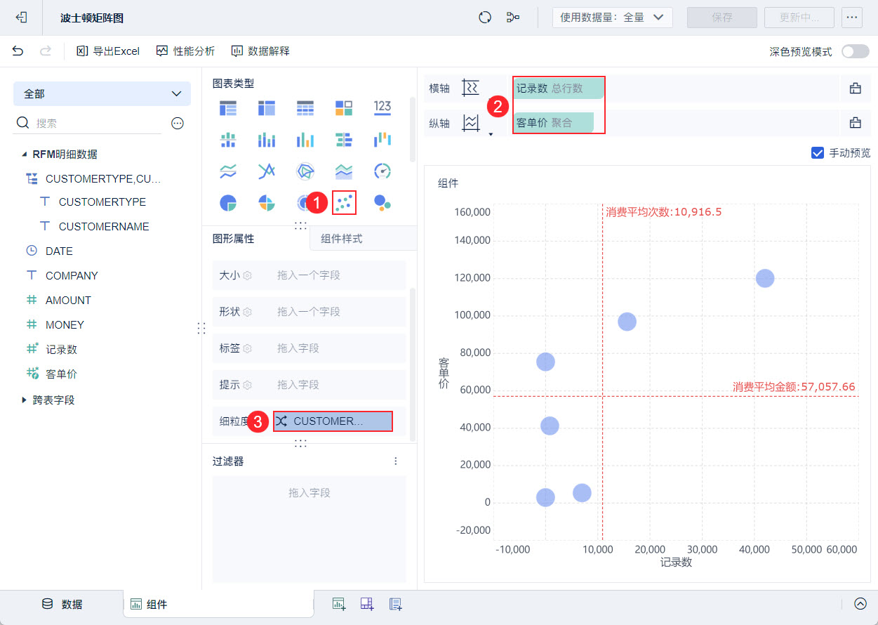The image size is (878, 625).
Task: Clear fields icon at right of 横轴 row
Action: 856,88
